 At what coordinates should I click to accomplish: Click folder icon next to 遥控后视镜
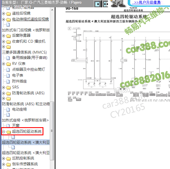pos(8,13)
